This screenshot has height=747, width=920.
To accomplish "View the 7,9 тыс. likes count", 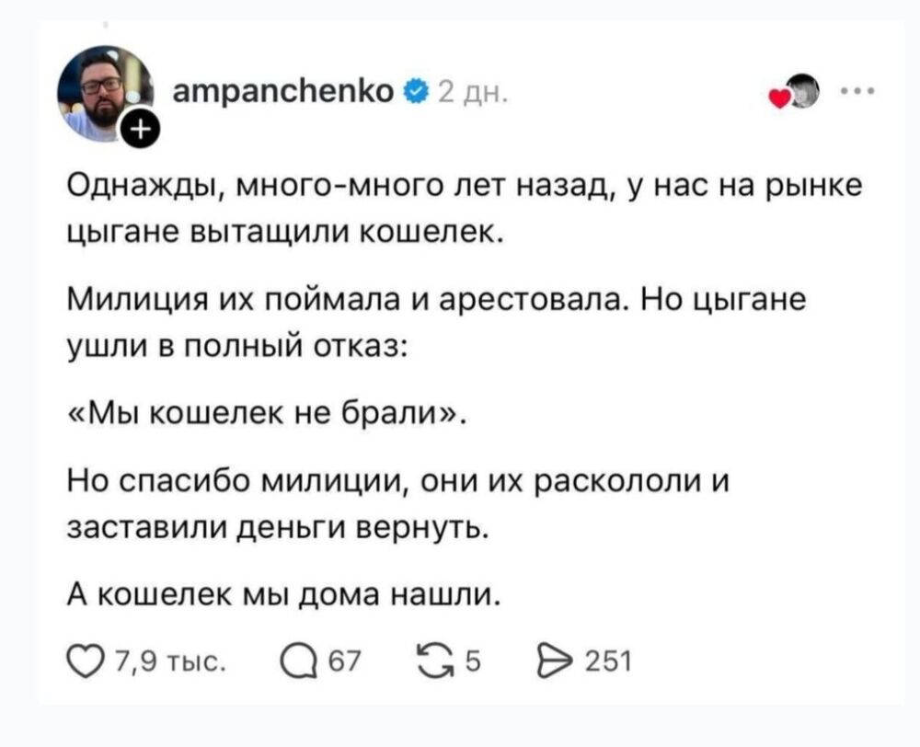I will click(170, 662).
